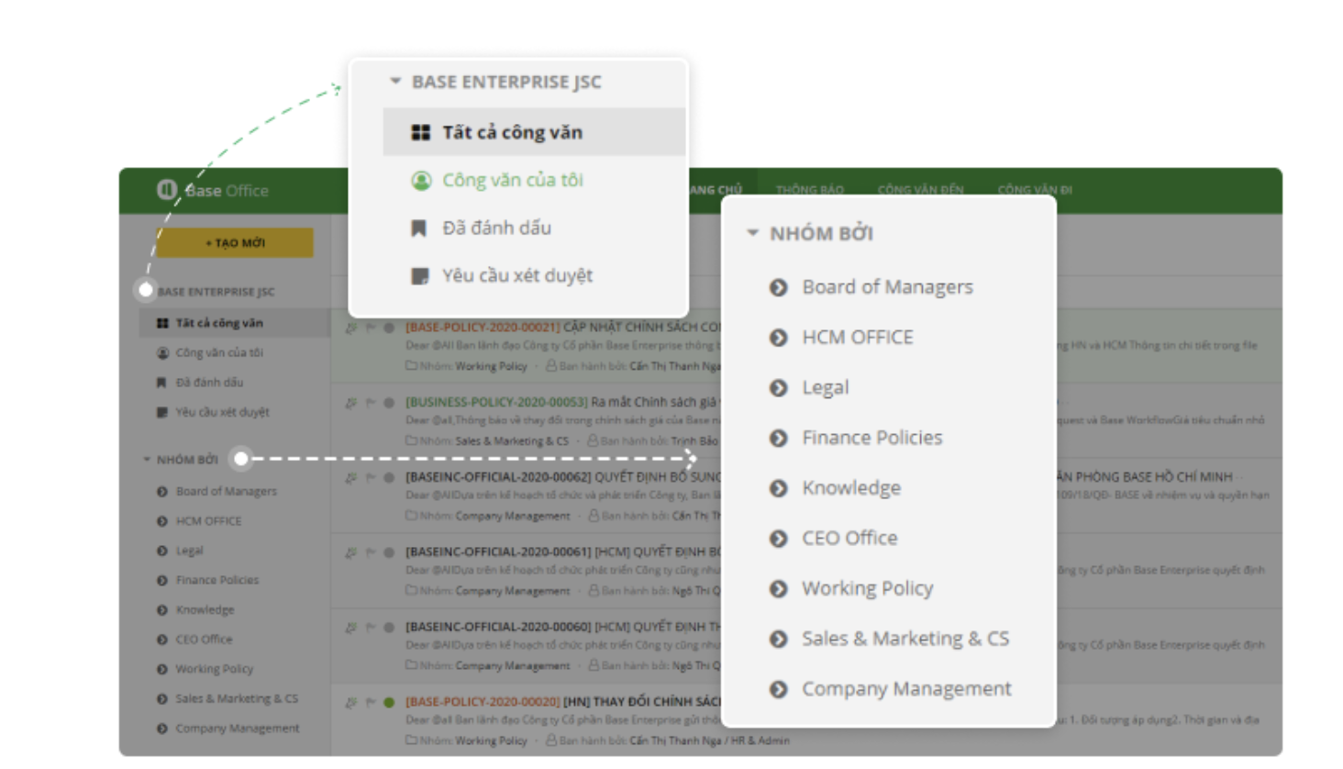This screenshot has width=1343, height=769.
Task: Select Finance Policies in the dimmed sidebar
Action: [217, 580]
